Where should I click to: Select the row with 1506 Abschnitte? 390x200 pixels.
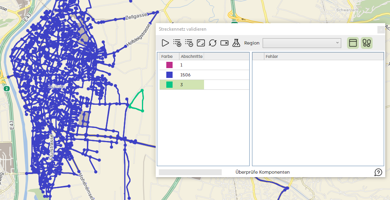204,75
